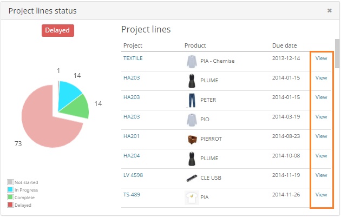Click the PETER jeans product icon
Image resolution: width=341 pixels, height=217 pixels.
pyautogui.click(x=191, y=100)
